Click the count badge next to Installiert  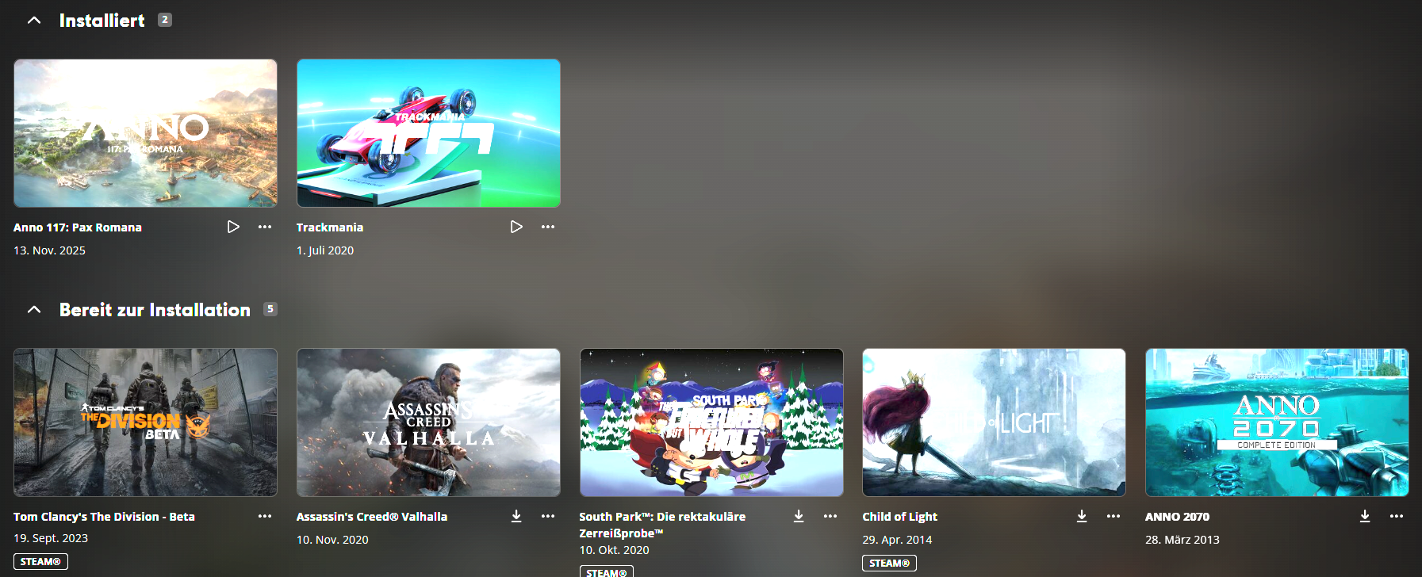point(165,20)
